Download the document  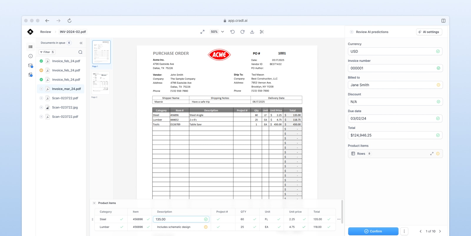pos(252,32)
